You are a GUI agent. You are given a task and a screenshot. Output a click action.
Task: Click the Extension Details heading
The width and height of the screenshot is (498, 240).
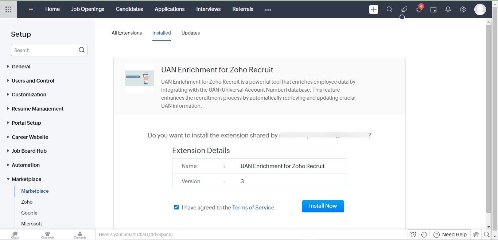(201, 151)
